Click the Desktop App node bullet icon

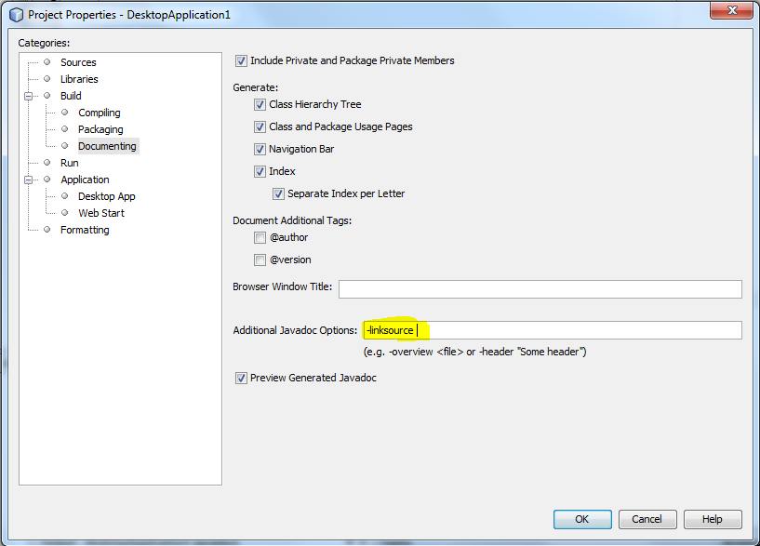pos(65,196)
